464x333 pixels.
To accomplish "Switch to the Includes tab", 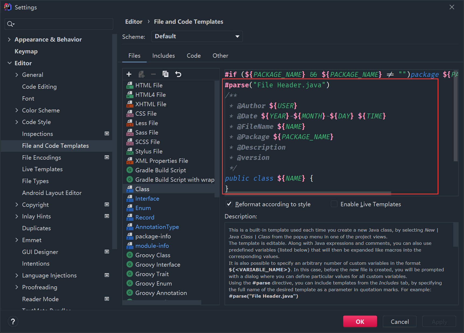I will (x=164, y=56).
